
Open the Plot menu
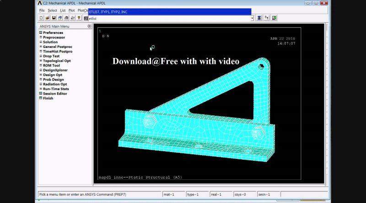tap(72, 10)
